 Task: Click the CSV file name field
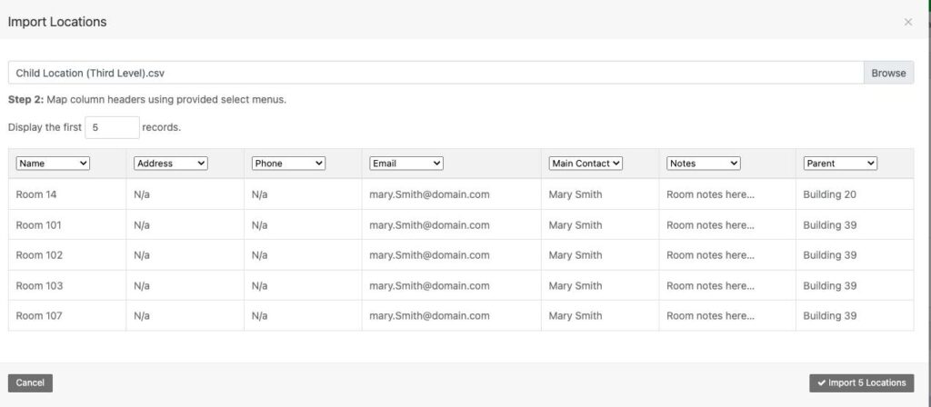click(x=435, y=73)
